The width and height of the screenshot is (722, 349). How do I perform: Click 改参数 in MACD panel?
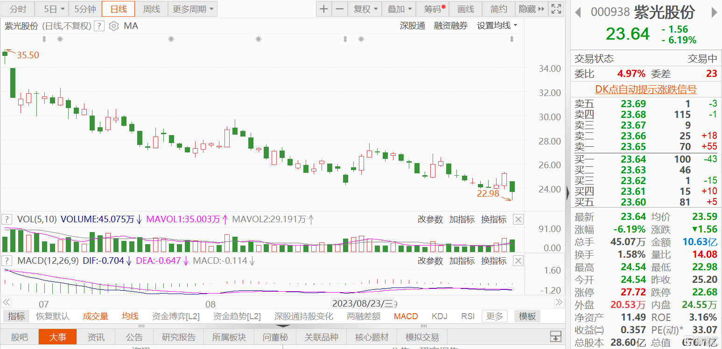tap(430, 261)
